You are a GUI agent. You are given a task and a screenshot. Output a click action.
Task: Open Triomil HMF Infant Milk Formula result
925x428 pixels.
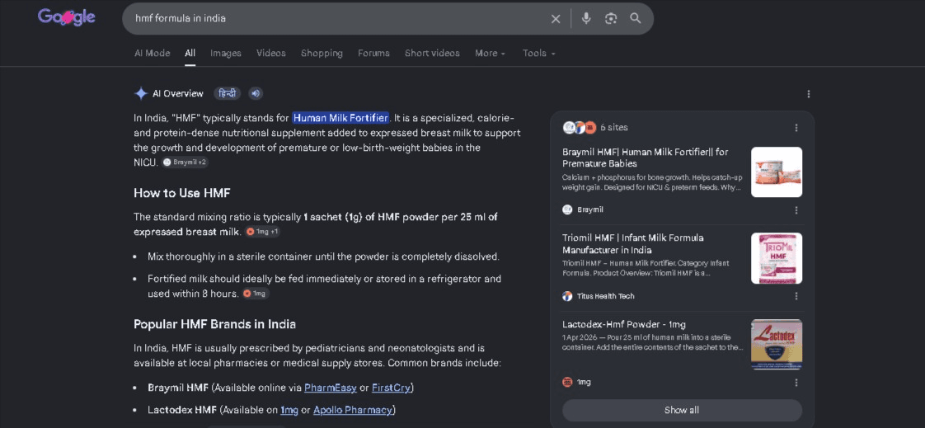click(x=633, y=244)
